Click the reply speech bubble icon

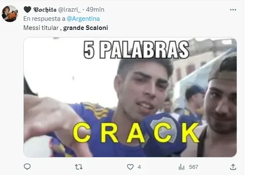(27, 167)
